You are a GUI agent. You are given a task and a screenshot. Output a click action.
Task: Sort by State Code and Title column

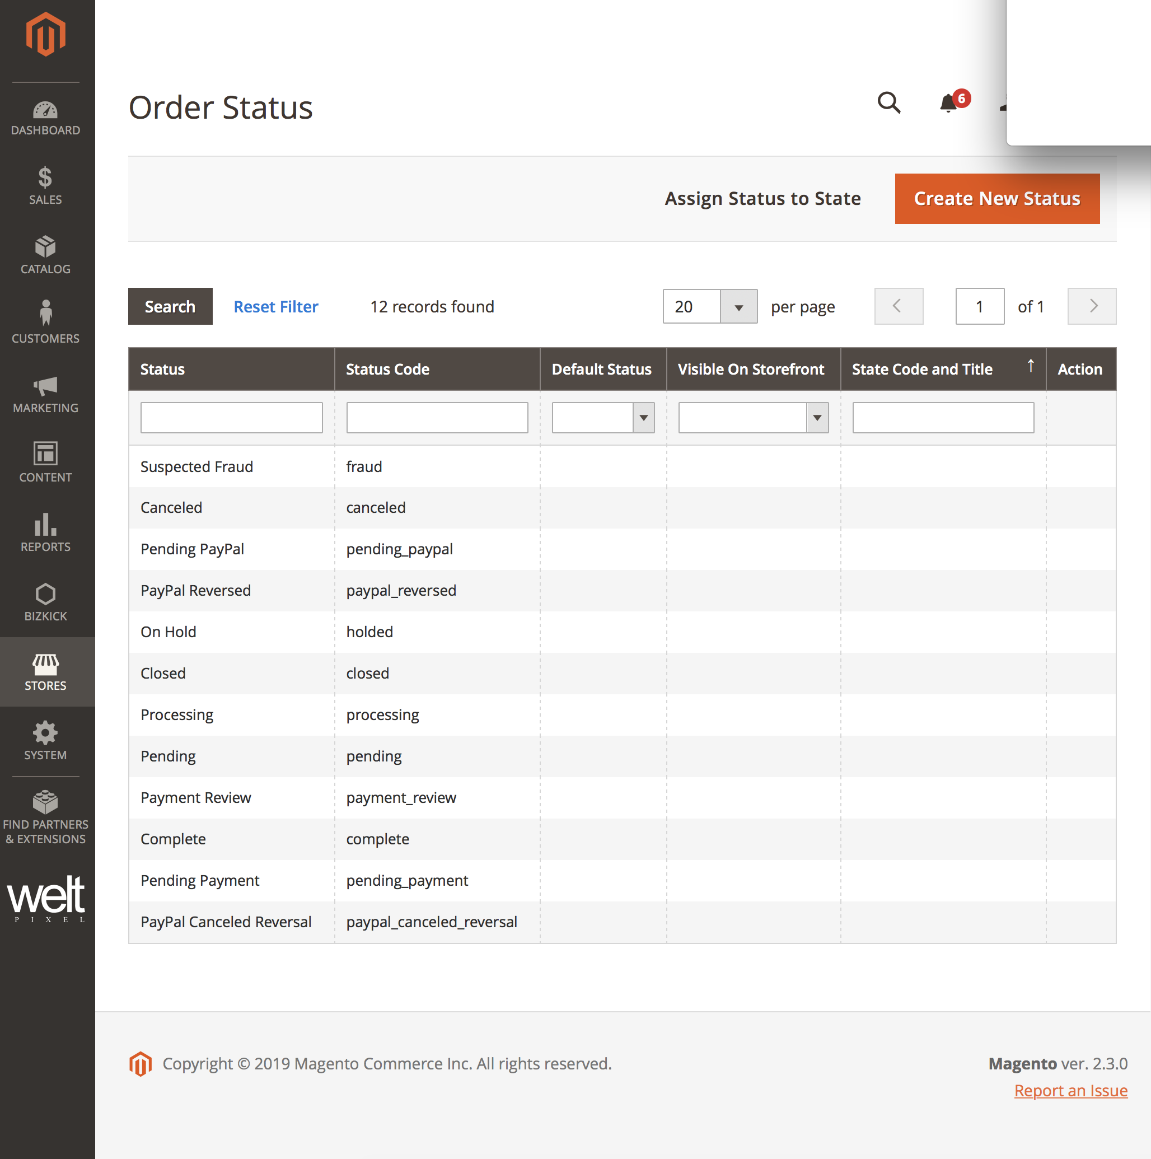[922, 369]
